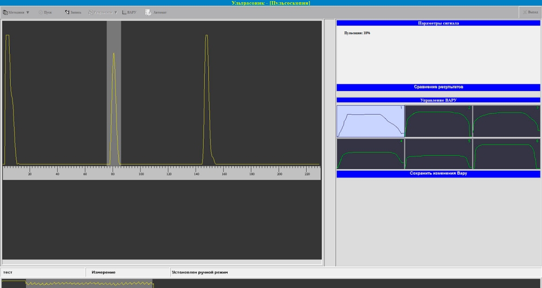The width and height of the screenshot is (542, 288).
Task: Select VARU curve preset 3
Action: click(506, 121)
